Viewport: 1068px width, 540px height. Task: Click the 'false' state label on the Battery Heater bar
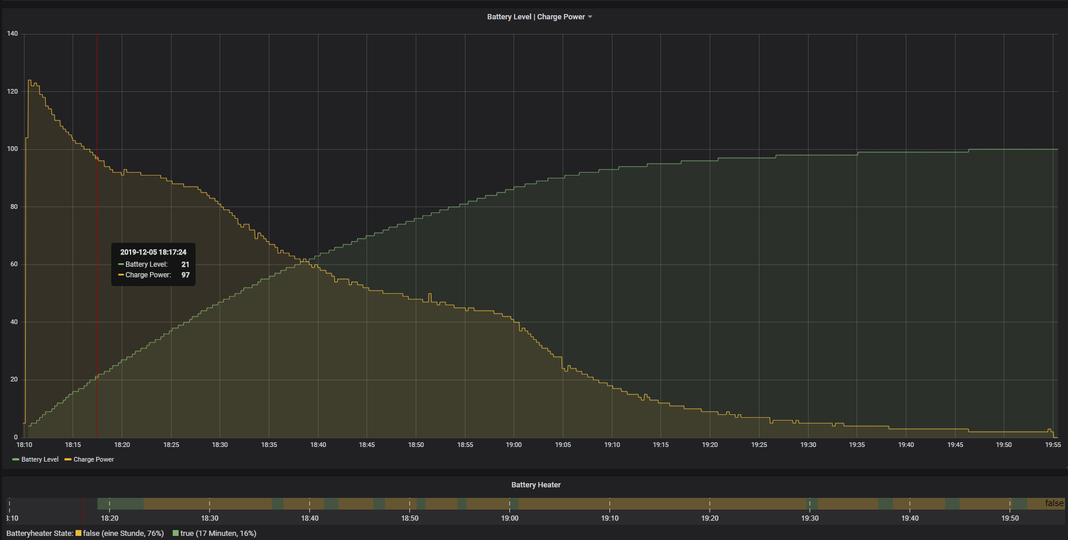[1055, 503]
